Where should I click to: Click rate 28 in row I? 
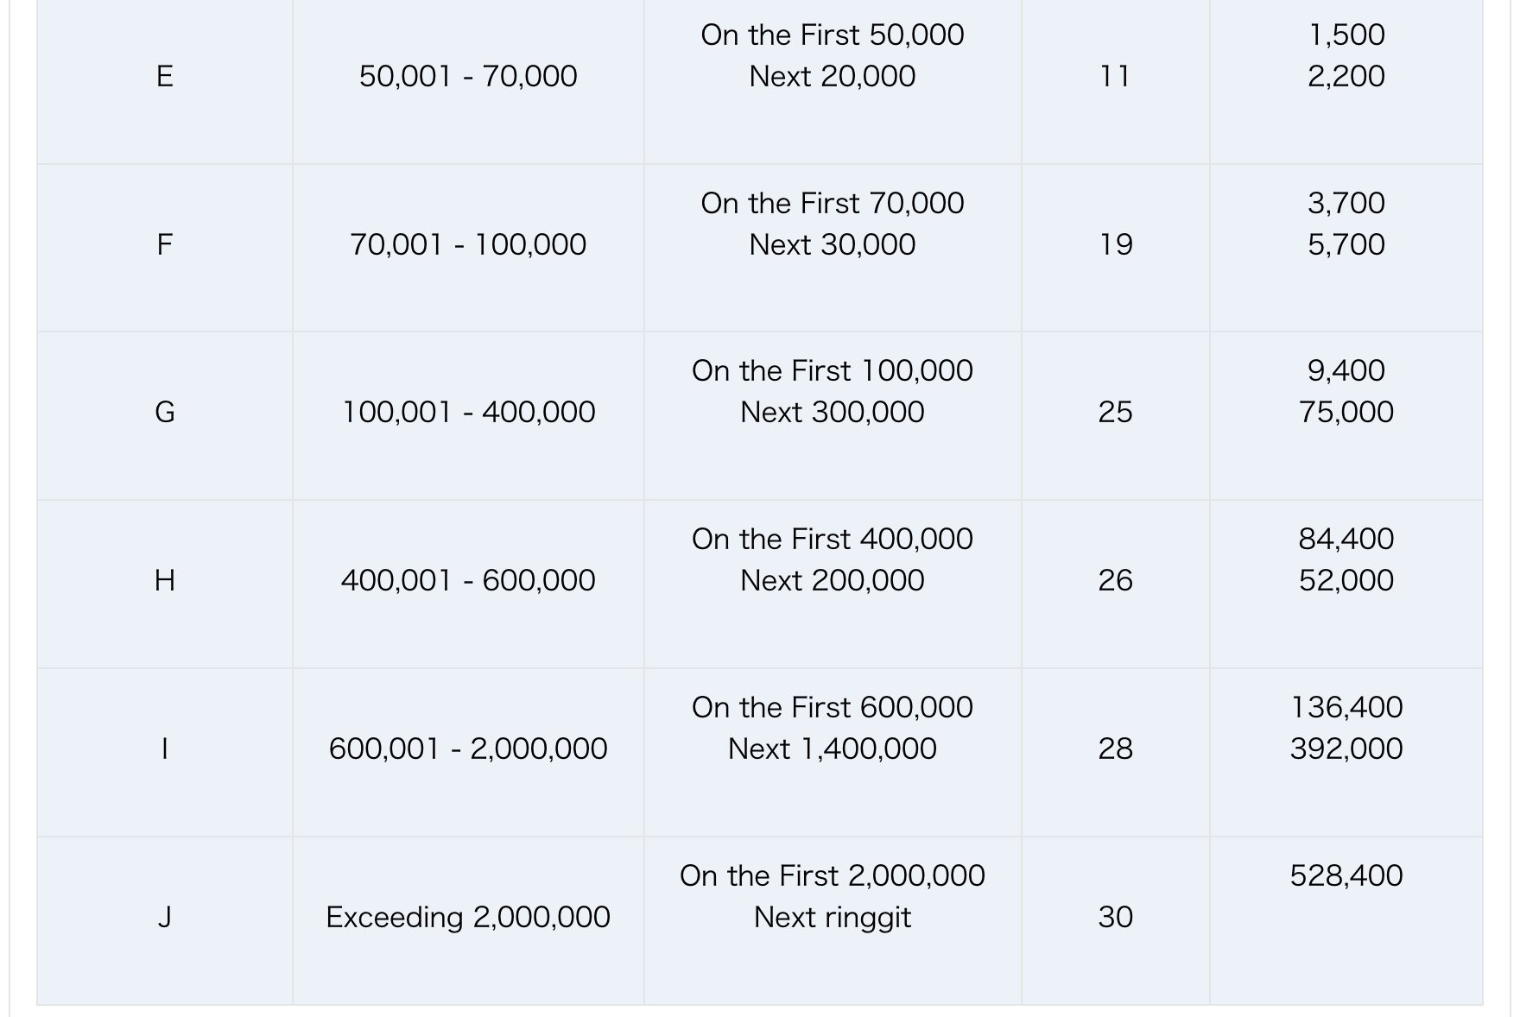tap(1115, 749)
